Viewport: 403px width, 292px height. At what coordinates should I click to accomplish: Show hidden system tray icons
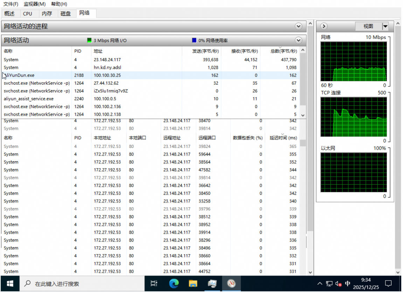click(x=320, y=283)
